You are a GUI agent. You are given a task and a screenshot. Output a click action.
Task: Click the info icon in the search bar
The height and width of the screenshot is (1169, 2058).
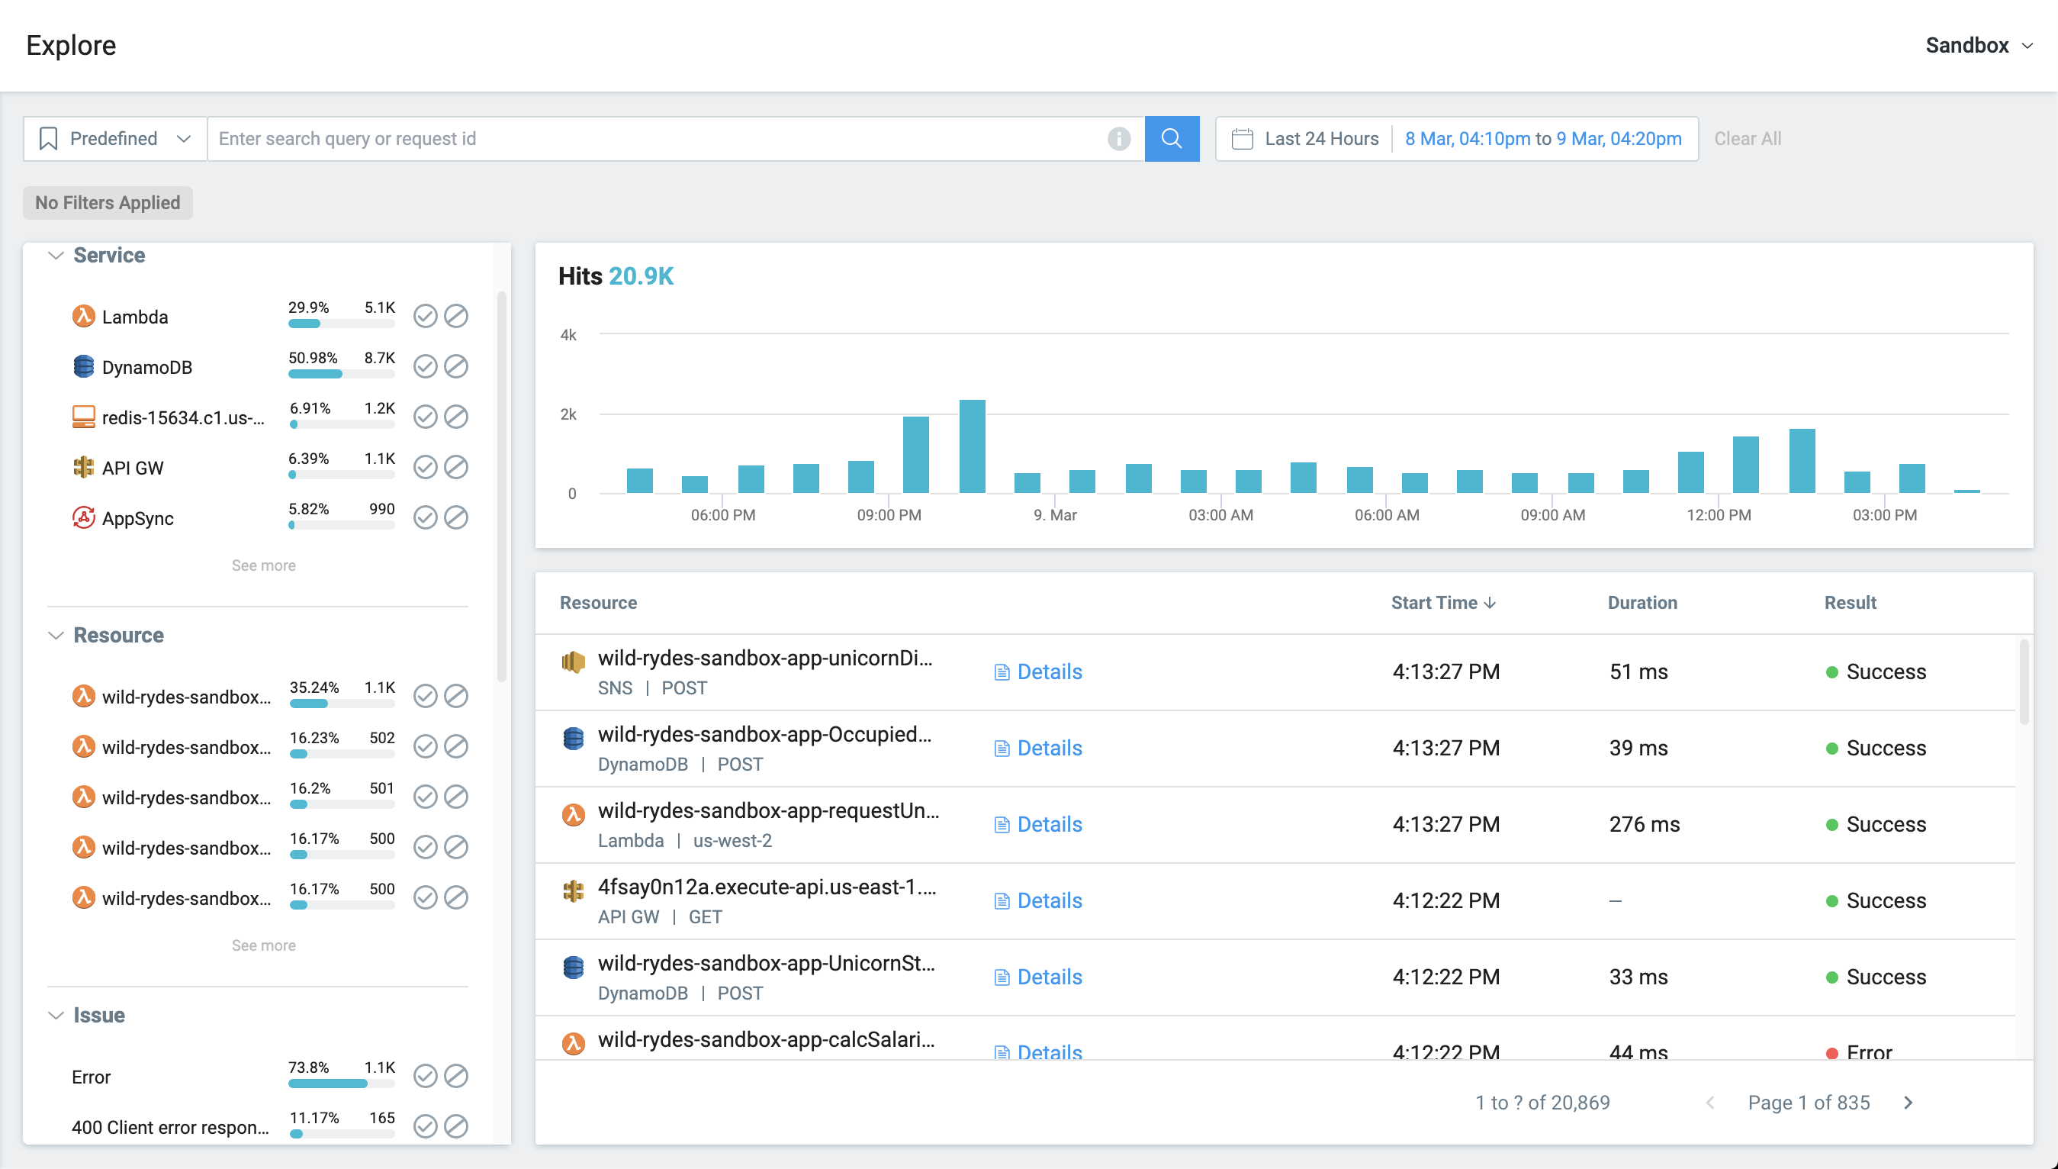point(1118,139)
